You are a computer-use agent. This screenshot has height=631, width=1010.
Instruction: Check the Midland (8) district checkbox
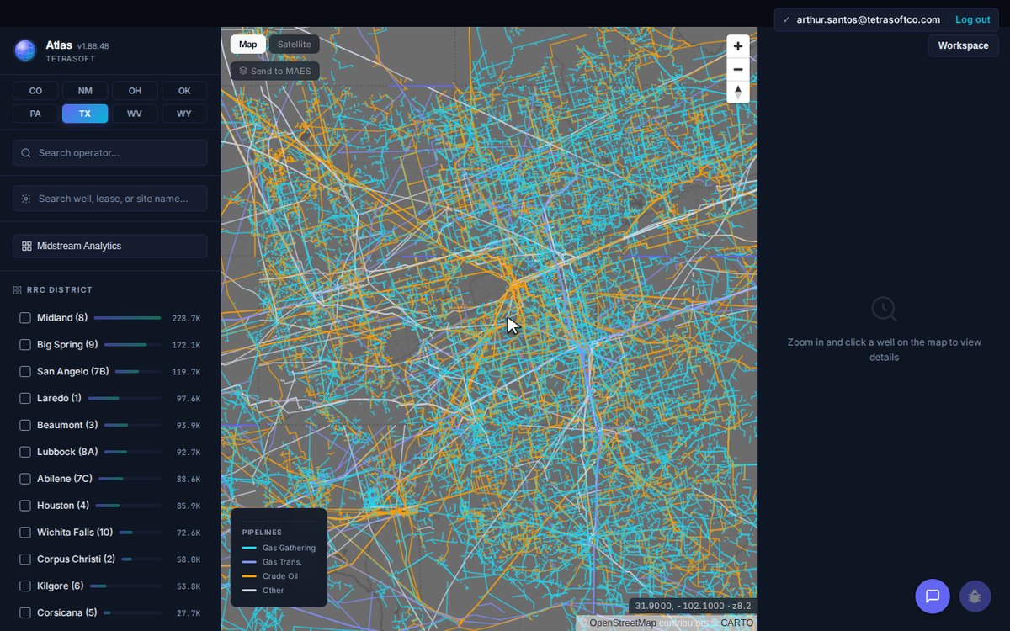(x=25, y=318)
